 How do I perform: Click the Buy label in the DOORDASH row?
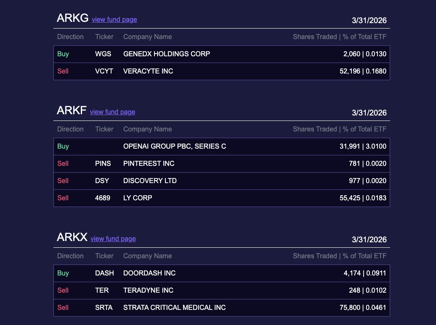pyautogui.click(x=63, y=273)
